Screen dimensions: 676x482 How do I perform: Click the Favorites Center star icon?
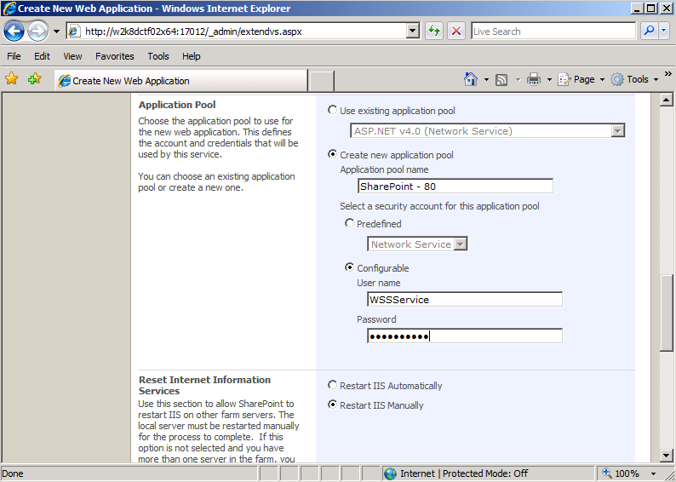12,79
